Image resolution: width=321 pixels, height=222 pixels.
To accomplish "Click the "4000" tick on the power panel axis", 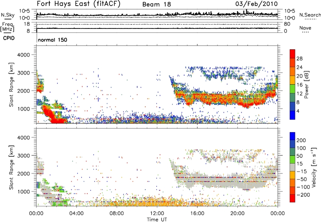I will coord(23,55).
